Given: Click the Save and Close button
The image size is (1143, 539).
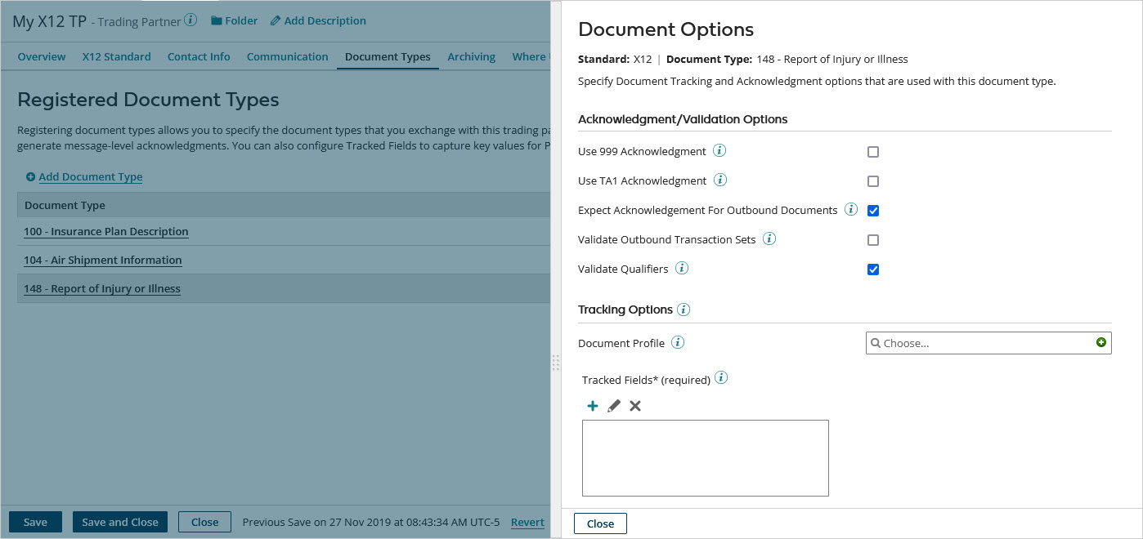Looking at the screenshot, I should (119, 522).
